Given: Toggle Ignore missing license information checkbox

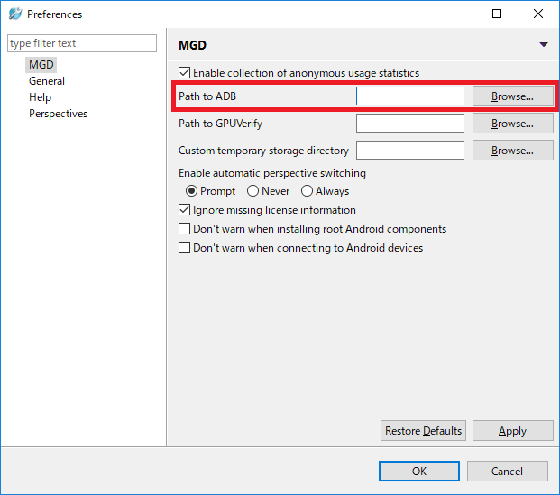Looking at the screenshot, I should 184,210.
